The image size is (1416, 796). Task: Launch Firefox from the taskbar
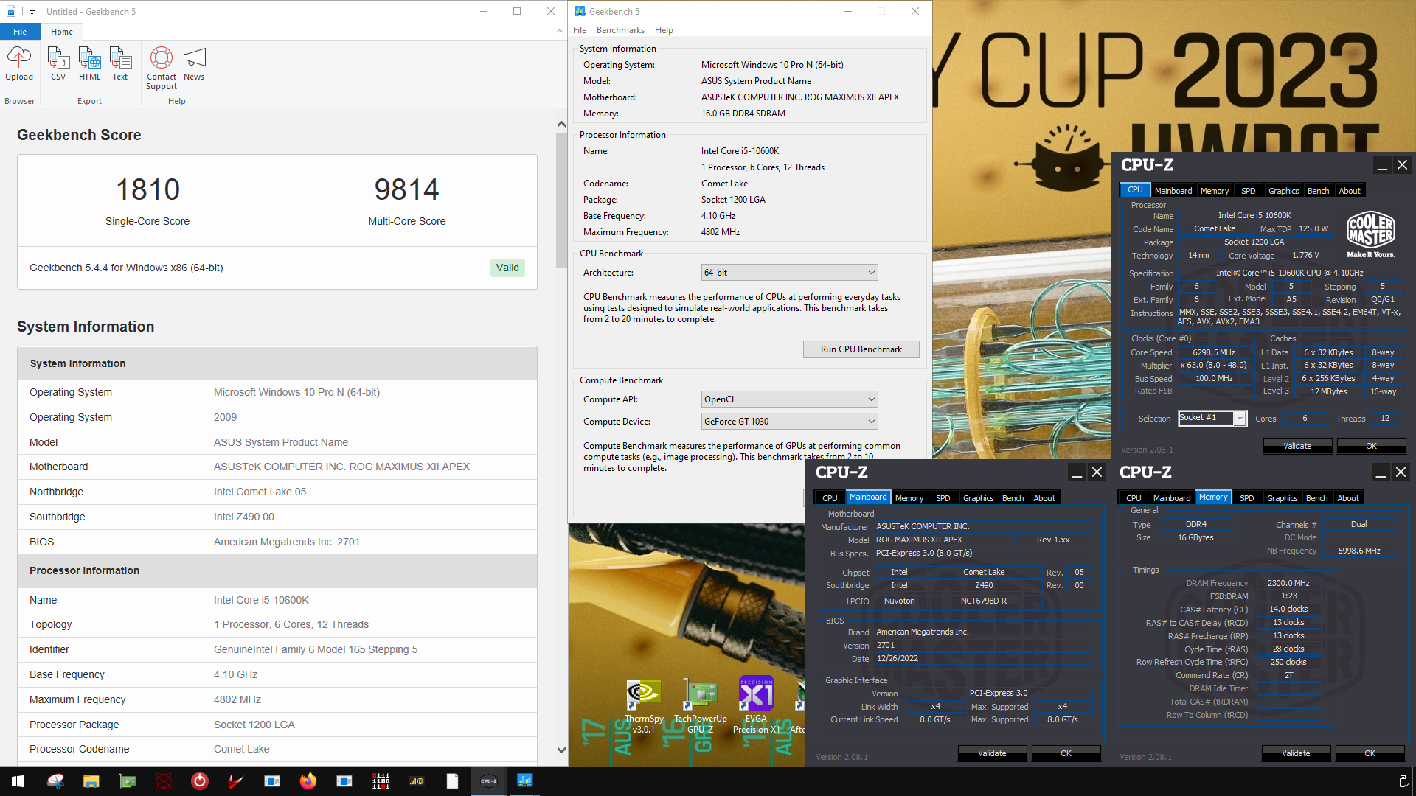[308, 781]
